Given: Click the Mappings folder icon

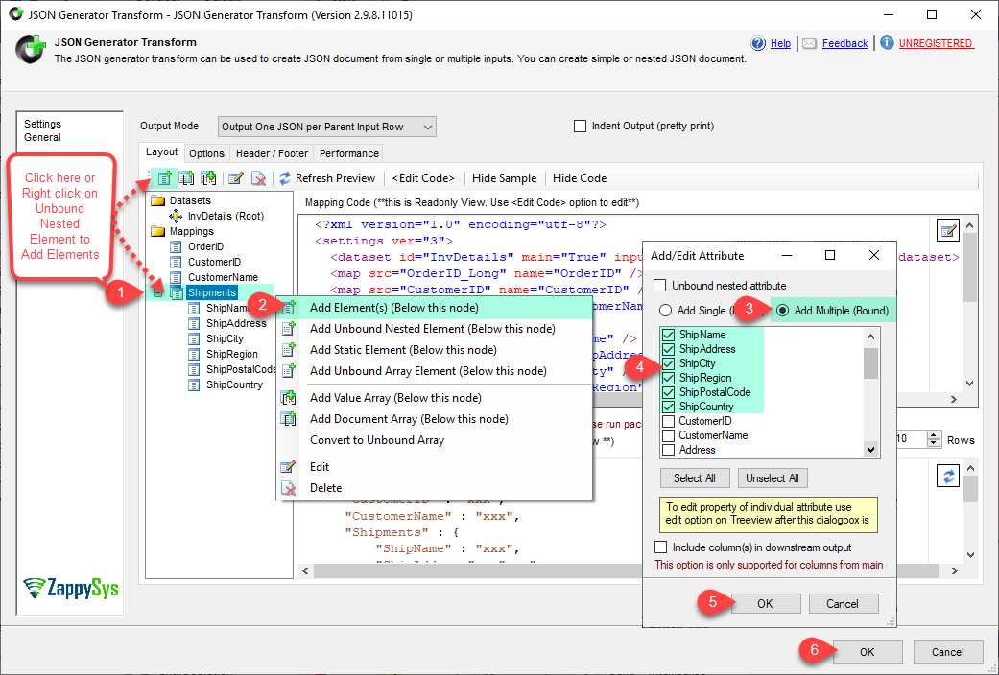Looking at the screenshot, I should [157, 231].
